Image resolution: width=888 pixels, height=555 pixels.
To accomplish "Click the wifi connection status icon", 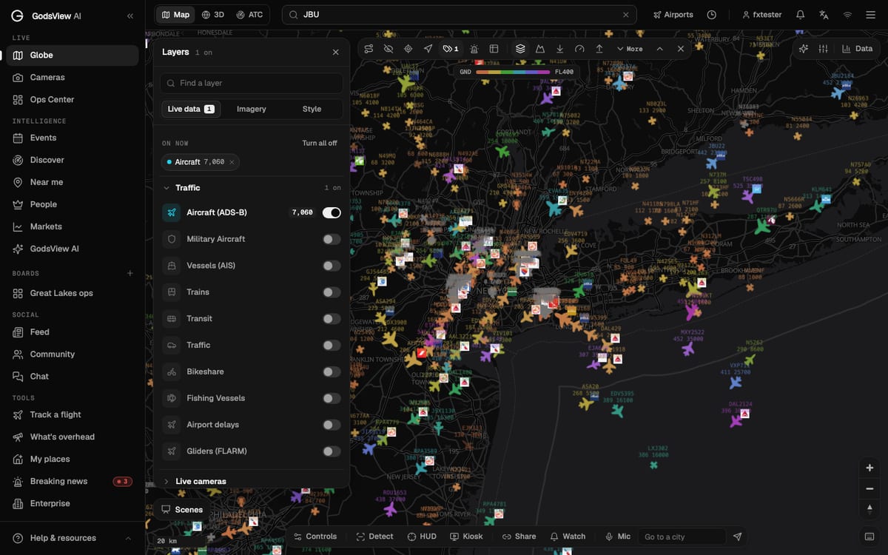I will point(847,15).
